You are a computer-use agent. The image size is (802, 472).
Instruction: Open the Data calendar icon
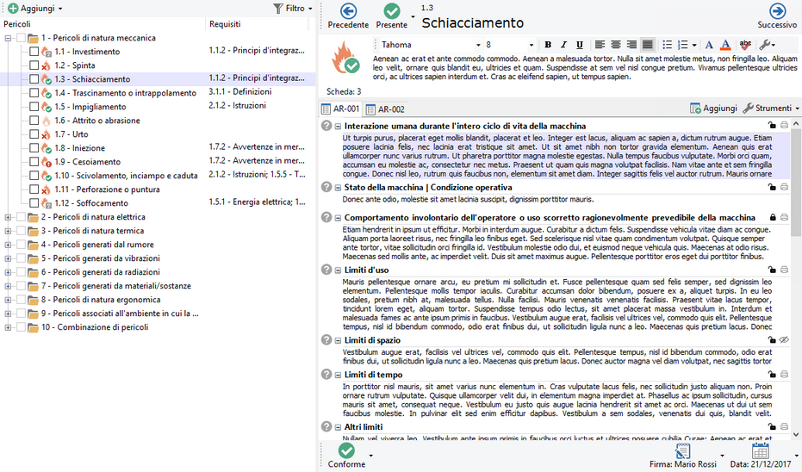(x=760, y=451)
